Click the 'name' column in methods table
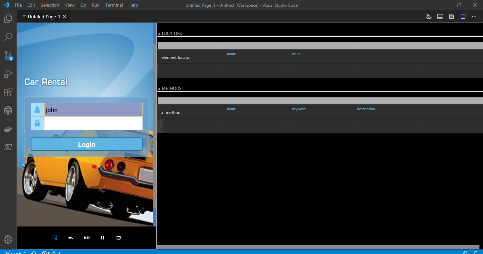 coord(231,109)
